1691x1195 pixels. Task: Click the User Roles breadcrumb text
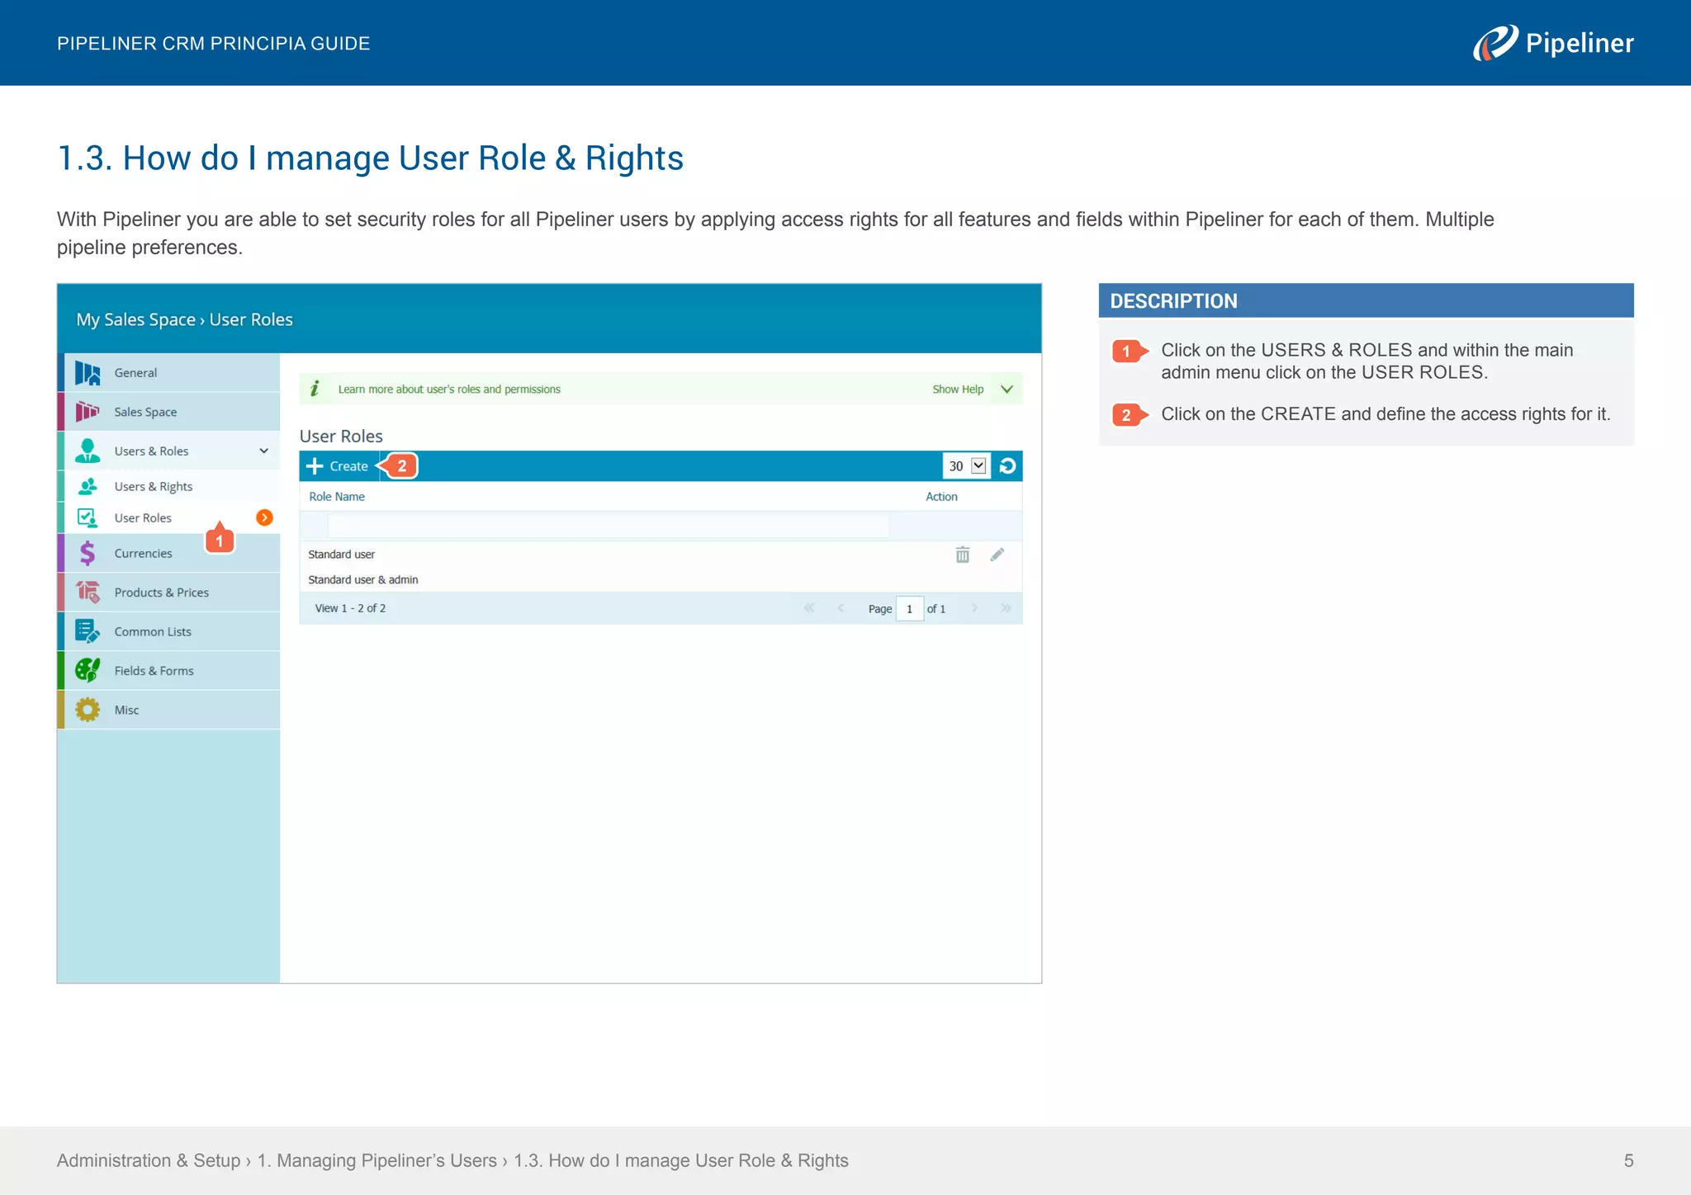tap(251, 319)
